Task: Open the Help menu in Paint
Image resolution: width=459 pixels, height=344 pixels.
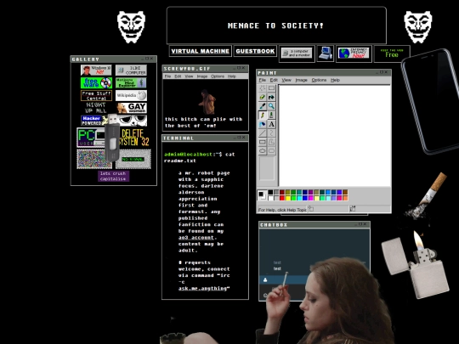Action: pos(335,80)
